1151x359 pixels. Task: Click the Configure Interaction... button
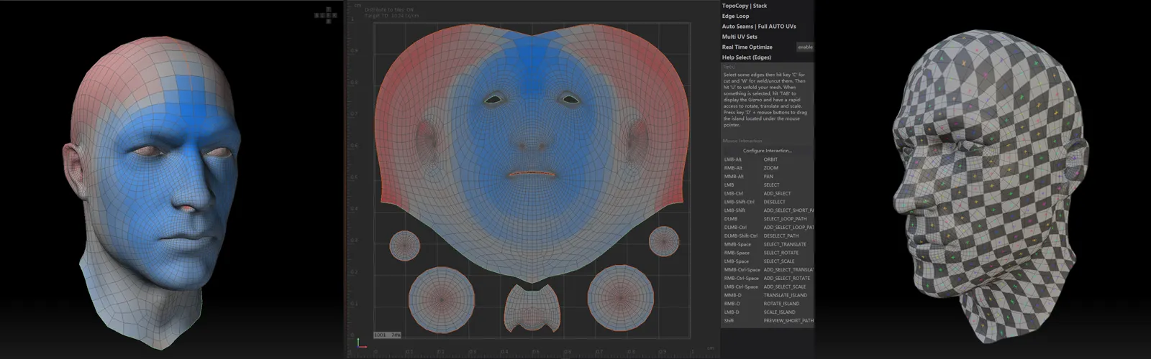(x=767, y=151)
